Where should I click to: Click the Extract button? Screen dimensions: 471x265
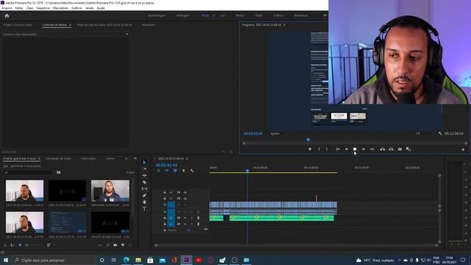click(x=391, y=149)
